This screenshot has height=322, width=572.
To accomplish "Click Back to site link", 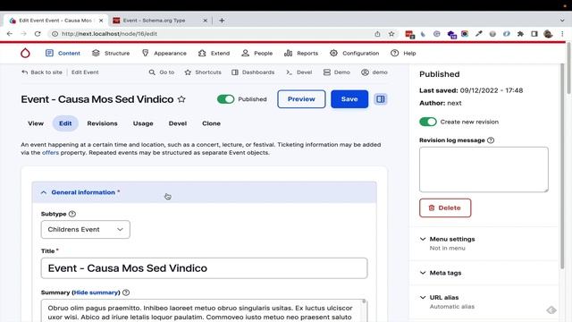I will (42, 72).
